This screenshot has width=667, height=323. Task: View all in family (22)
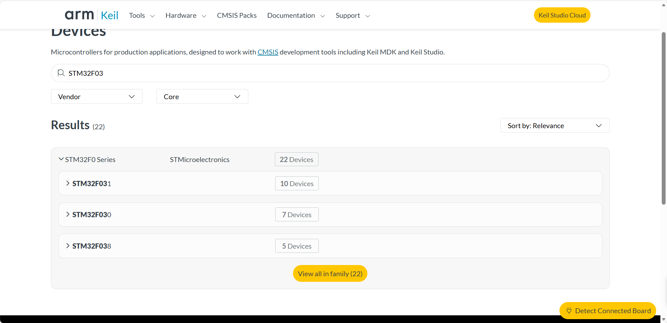(x=330, y=273)
